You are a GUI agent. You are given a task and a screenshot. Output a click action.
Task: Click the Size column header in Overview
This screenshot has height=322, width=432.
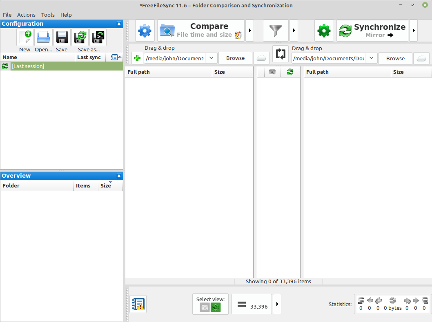tap(110, 185)
